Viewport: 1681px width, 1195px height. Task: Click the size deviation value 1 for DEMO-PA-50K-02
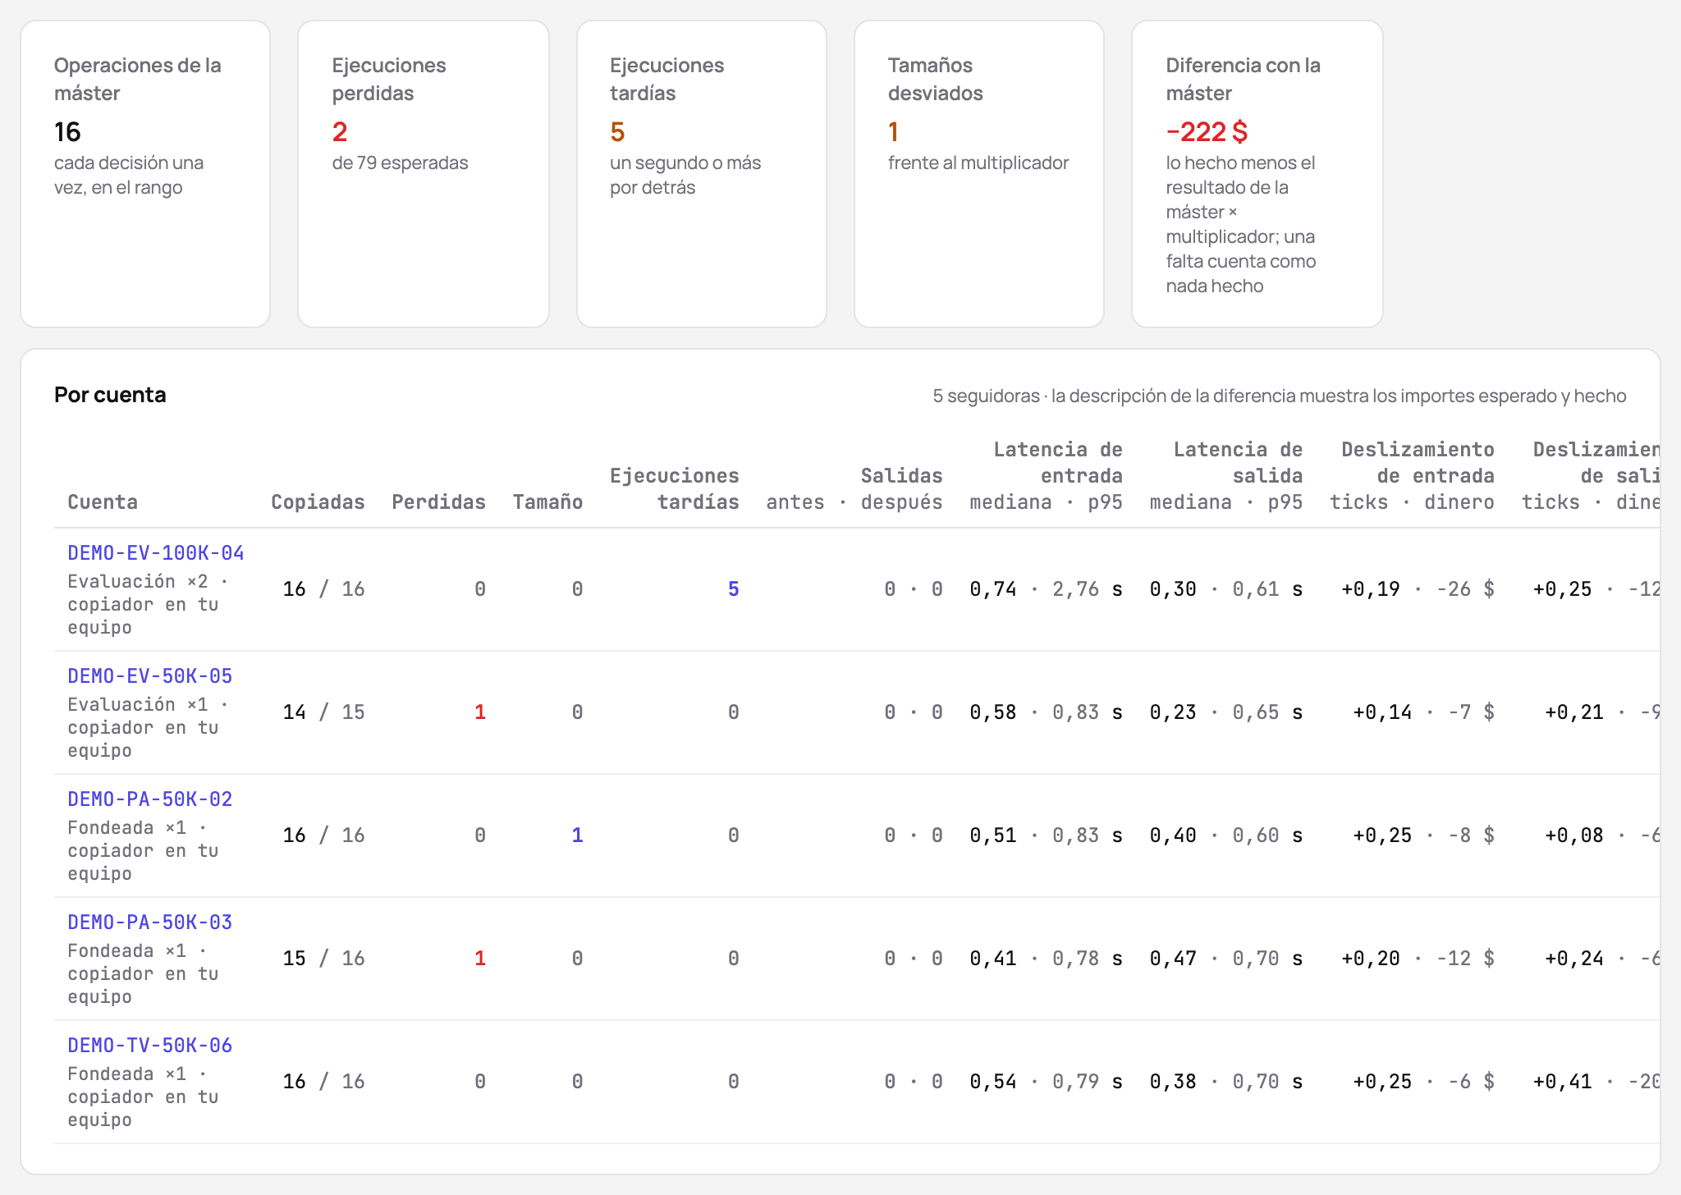tap(577, 836)
